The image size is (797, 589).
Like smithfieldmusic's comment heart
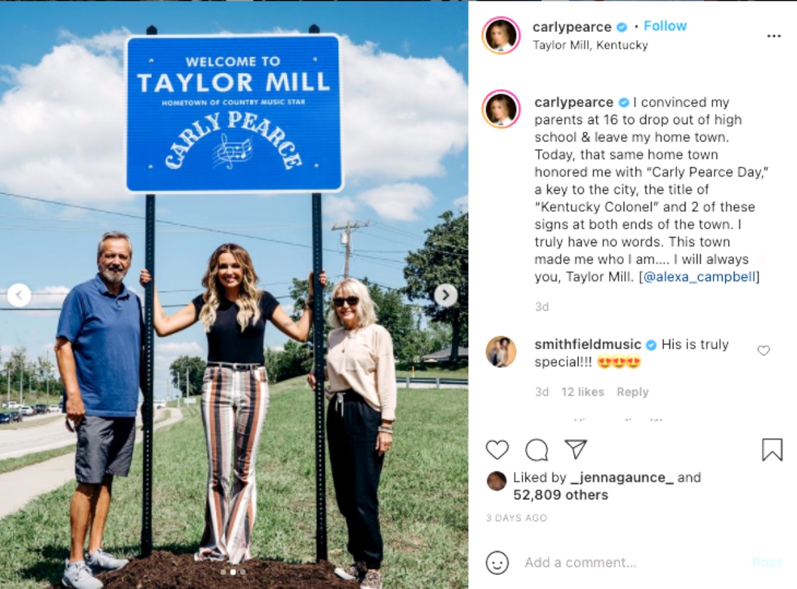coord(764,351)
